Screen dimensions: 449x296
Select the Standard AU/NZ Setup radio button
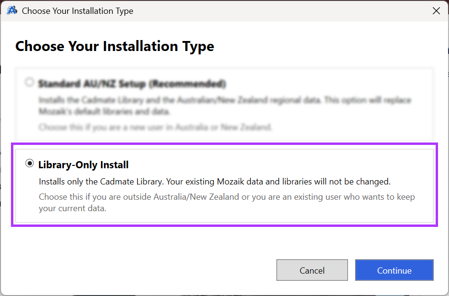point(29,82)
